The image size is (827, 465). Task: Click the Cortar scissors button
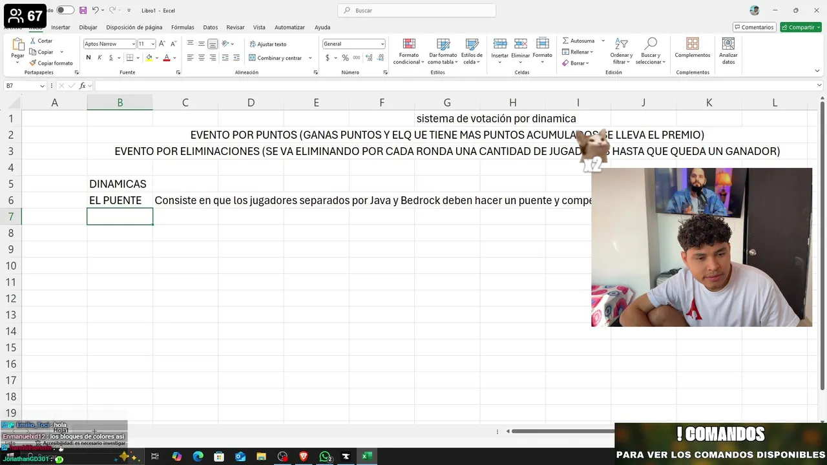41,41
